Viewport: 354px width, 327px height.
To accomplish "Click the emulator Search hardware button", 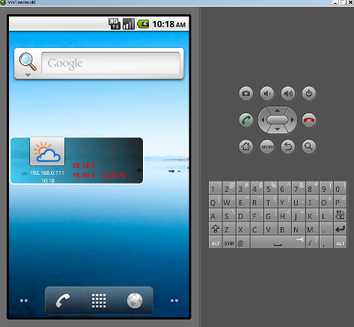I will [309, 146].
